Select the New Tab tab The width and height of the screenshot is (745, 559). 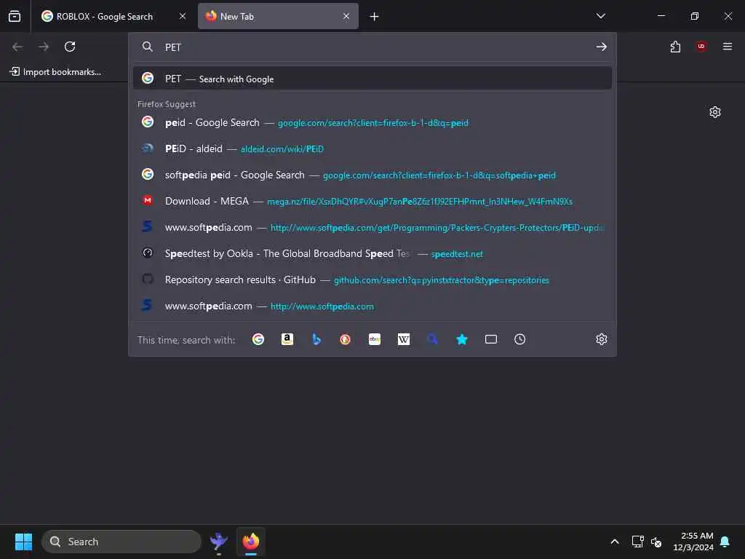(x=278, y=16)
